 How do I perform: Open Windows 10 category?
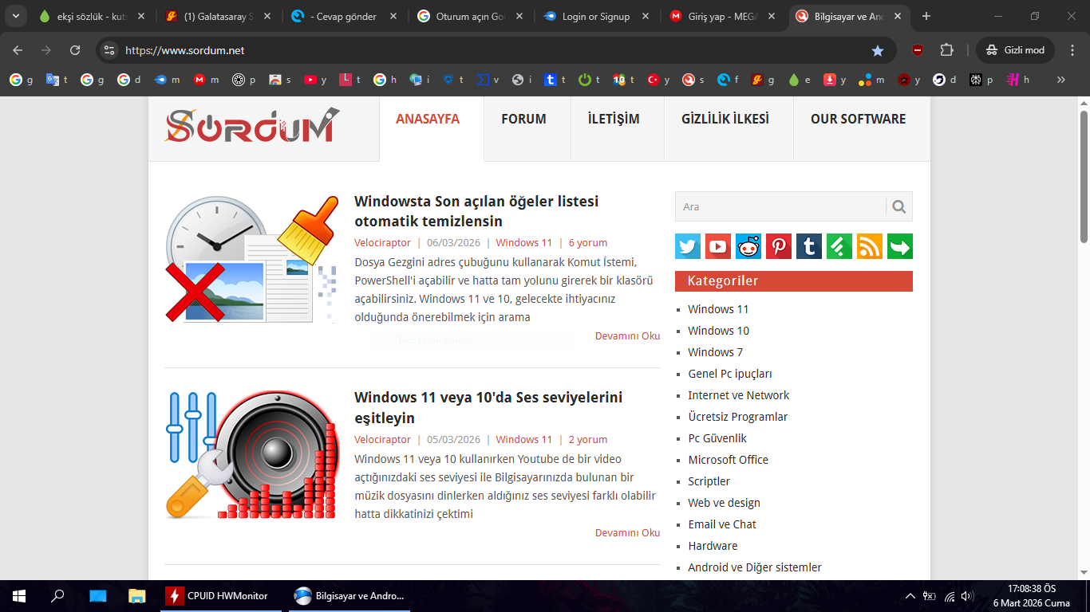coord(719,331)
